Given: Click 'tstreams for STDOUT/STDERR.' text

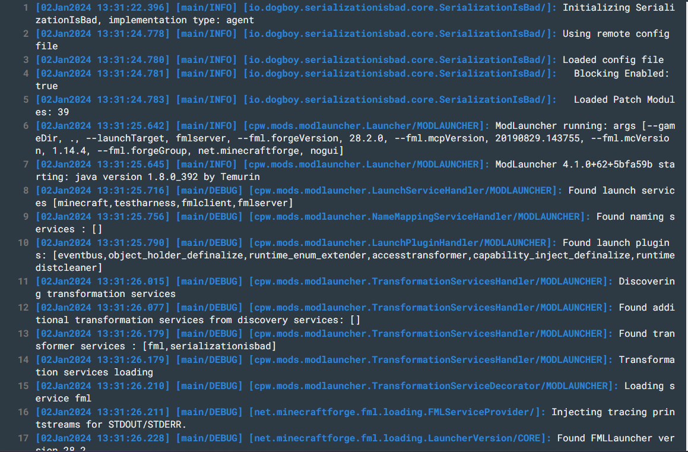Looking at the screenshot, I should (111, 424).
